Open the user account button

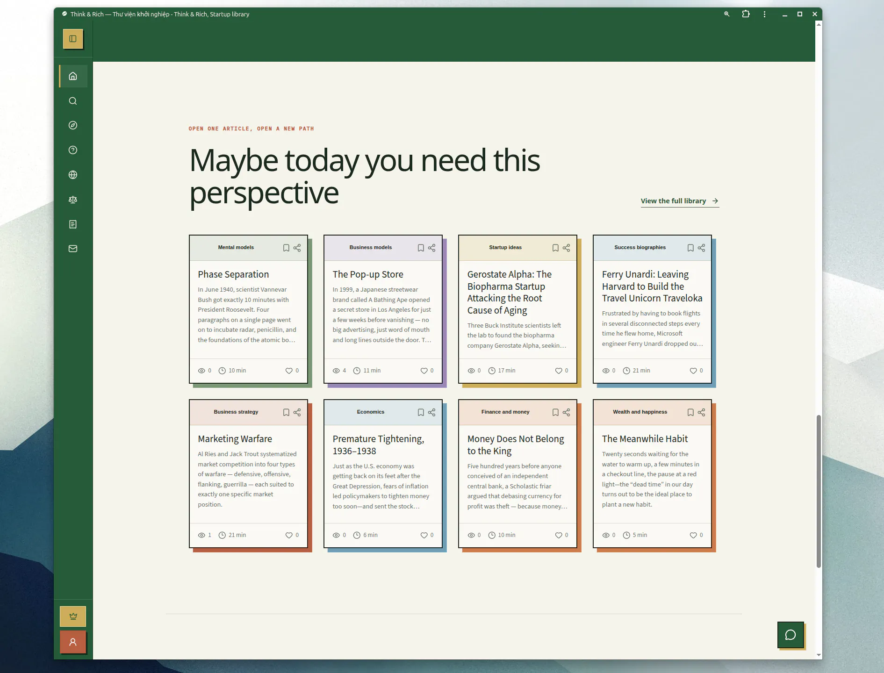pyautogui.click(x=73, y=642)
